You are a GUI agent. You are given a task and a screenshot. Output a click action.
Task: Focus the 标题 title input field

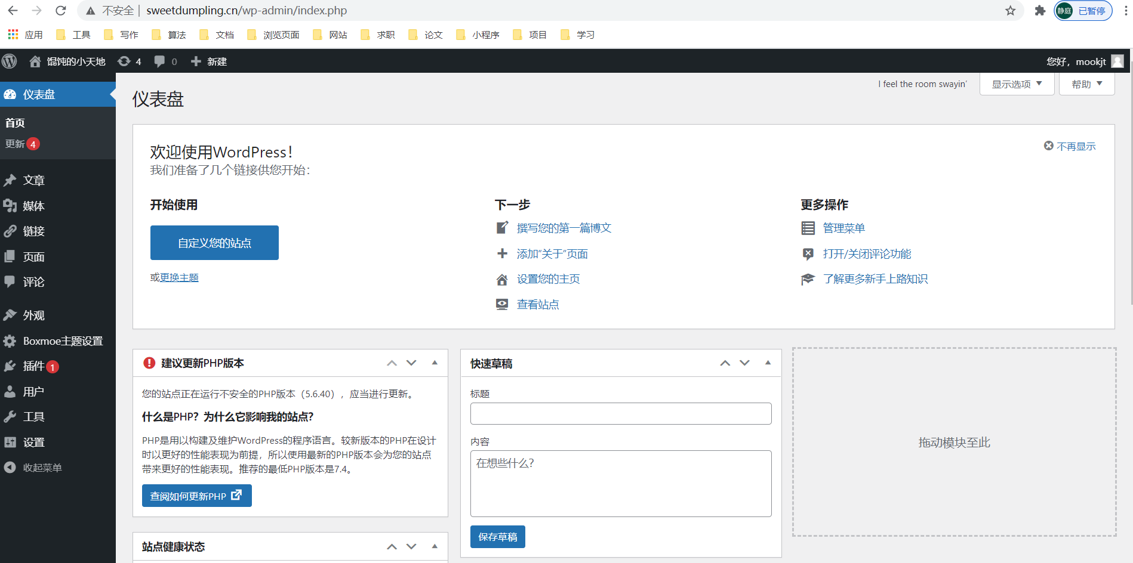[x=621, y=413]
